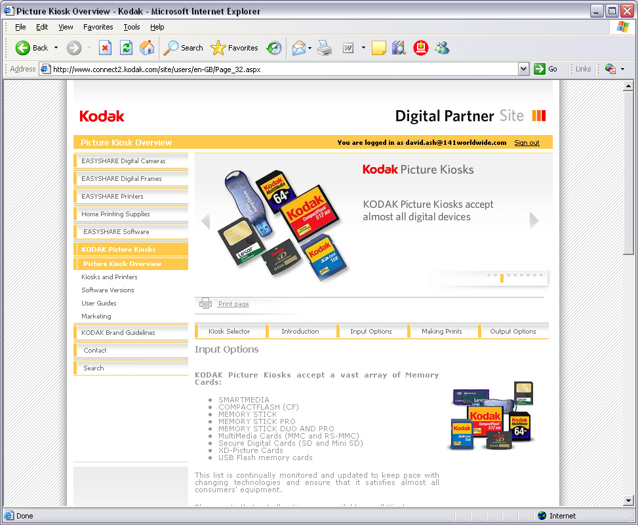The height and width of the screenshot is (525, 638).
Task: Open Software Versions sidebar link
Action: coord(108,290)
